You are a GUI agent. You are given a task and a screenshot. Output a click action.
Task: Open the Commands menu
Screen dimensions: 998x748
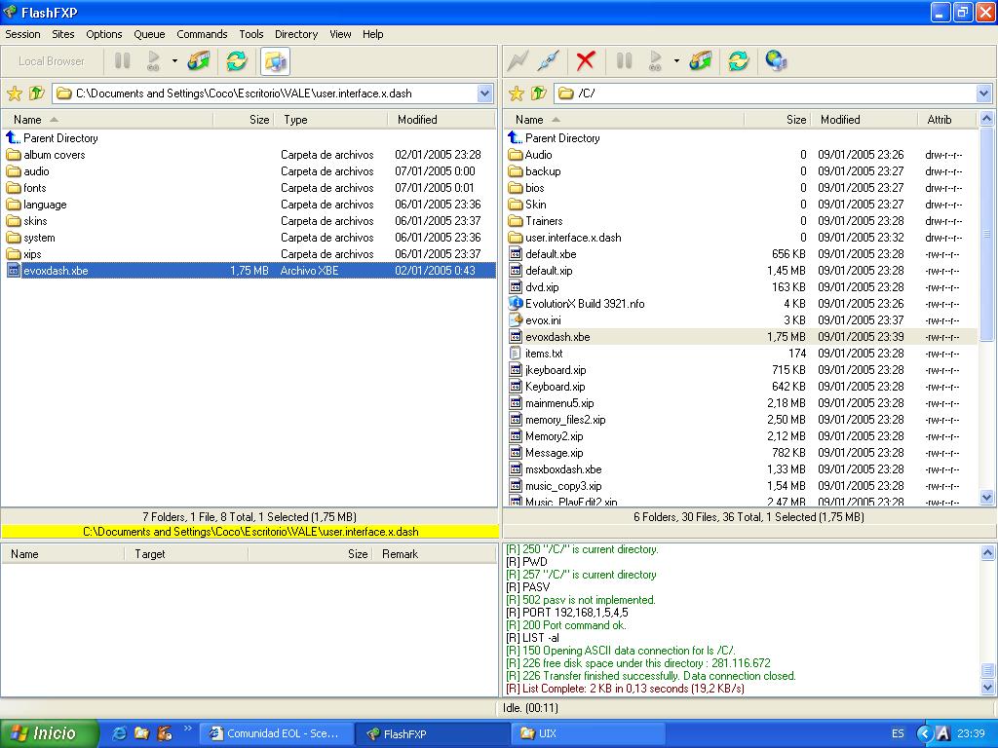click(x=202, y=34)
